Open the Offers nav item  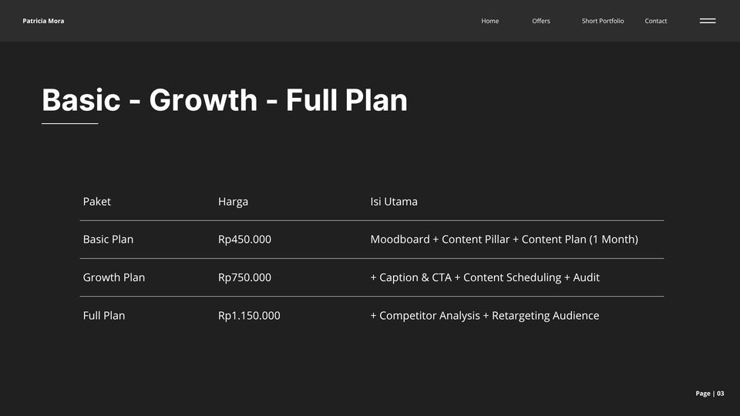(541, 21)
